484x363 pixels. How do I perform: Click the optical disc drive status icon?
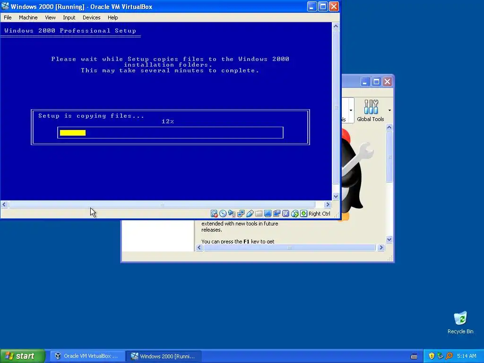(223, 214)
